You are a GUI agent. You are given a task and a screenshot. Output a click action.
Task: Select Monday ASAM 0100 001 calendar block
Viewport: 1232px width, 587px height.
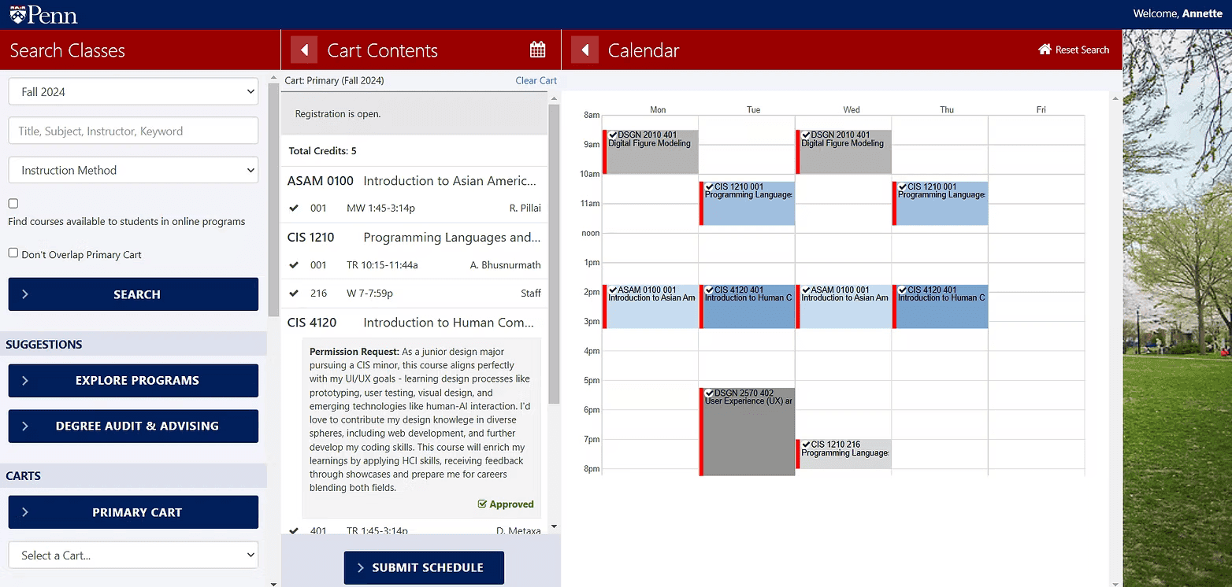click(x=651, y=307)
